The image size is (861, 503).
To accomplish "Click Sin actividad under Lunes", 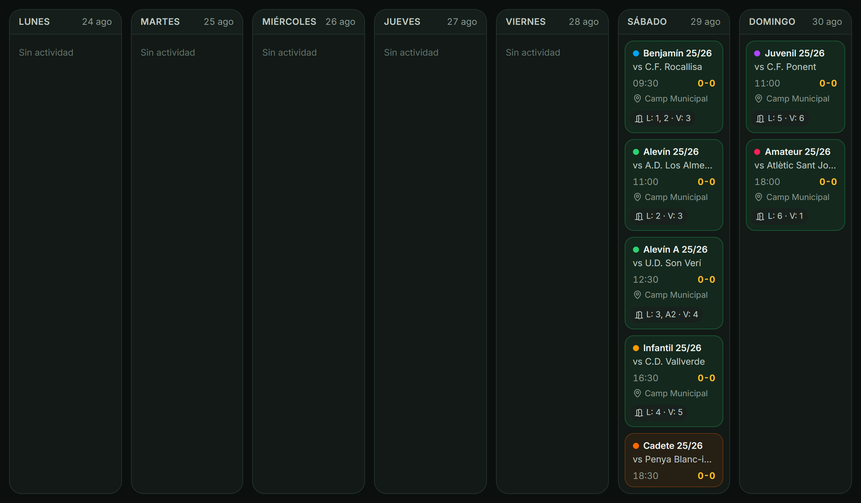I will click(x=46, y=53).
